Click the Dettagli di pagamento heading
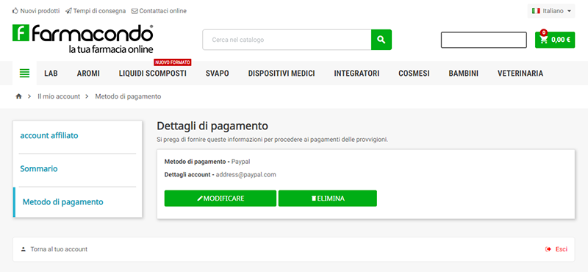Image resolution: width=588 pixels, height=272 pixels. (212, 126)
